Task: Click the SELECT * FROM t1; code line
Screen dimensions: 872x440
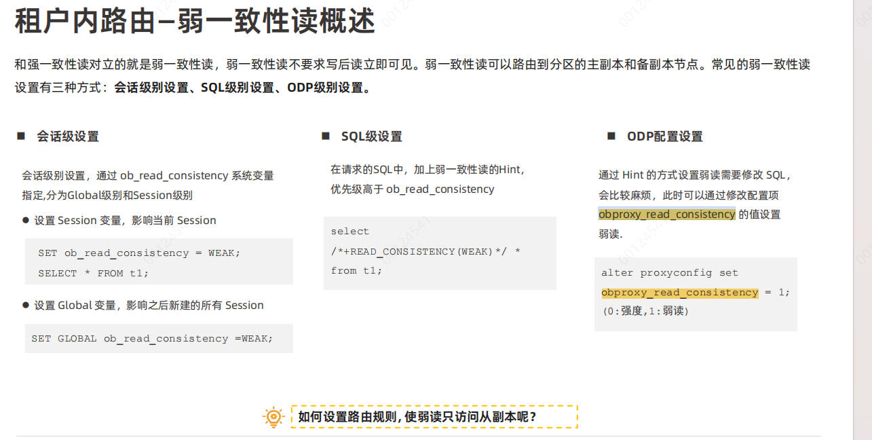Action: tap(93, 274)
